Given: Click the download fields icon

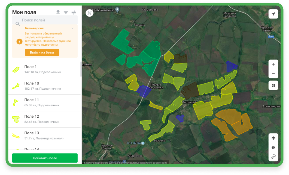Looking at the screenshot, I should 58,12.
